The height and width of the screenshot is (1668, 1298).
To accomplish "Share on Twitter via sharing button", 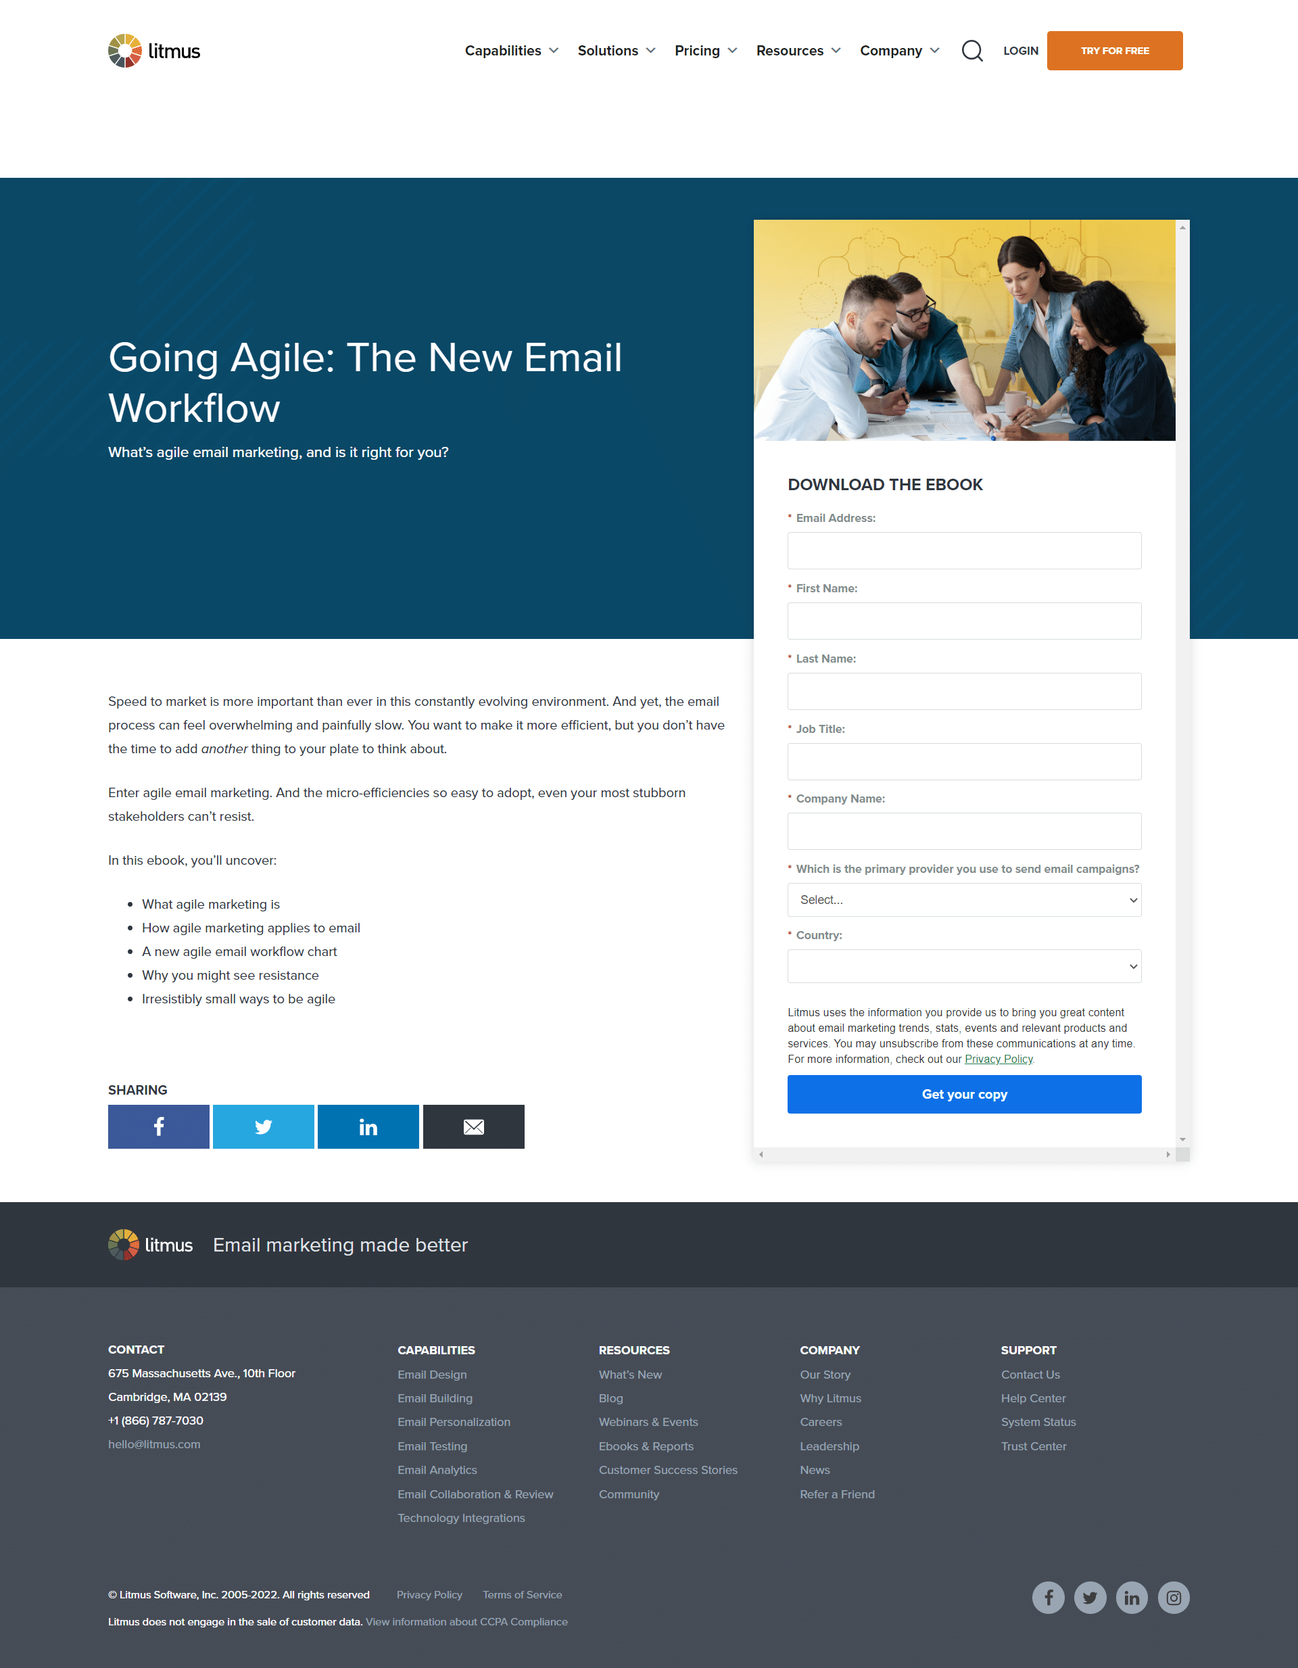I will pos(264,1126).
